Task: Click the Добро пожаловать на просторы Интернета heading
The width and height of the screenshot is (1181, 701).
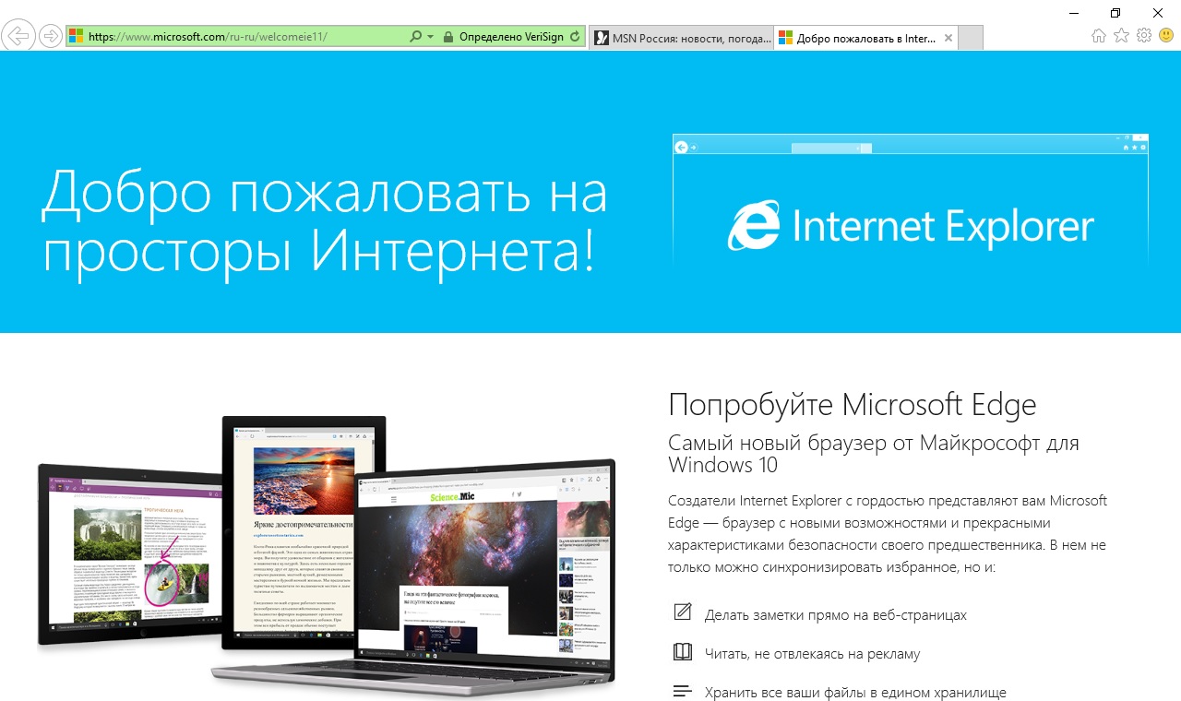Action: (325, 221)
